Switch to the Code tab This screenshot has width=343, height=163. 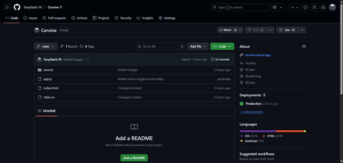pos(12,18)
